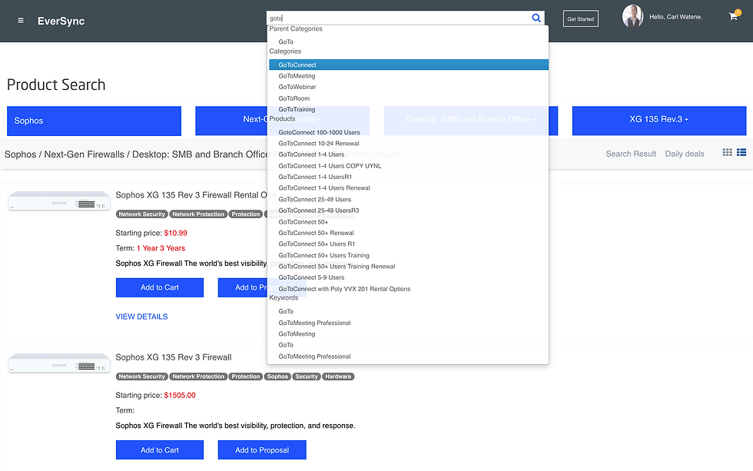This screenshot has width=753, height=471.
Task: Click the 'Product Search' heading
Action: click(56, 85)
